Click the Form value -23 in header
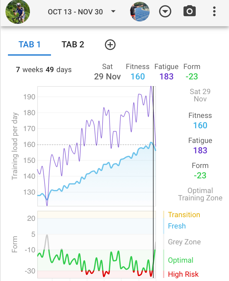Screen dimensions: 229x281 (x=192, y=76)
